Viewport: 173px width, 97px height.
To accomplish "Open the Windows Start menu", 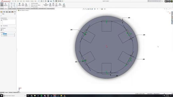I will click(2, 96).
